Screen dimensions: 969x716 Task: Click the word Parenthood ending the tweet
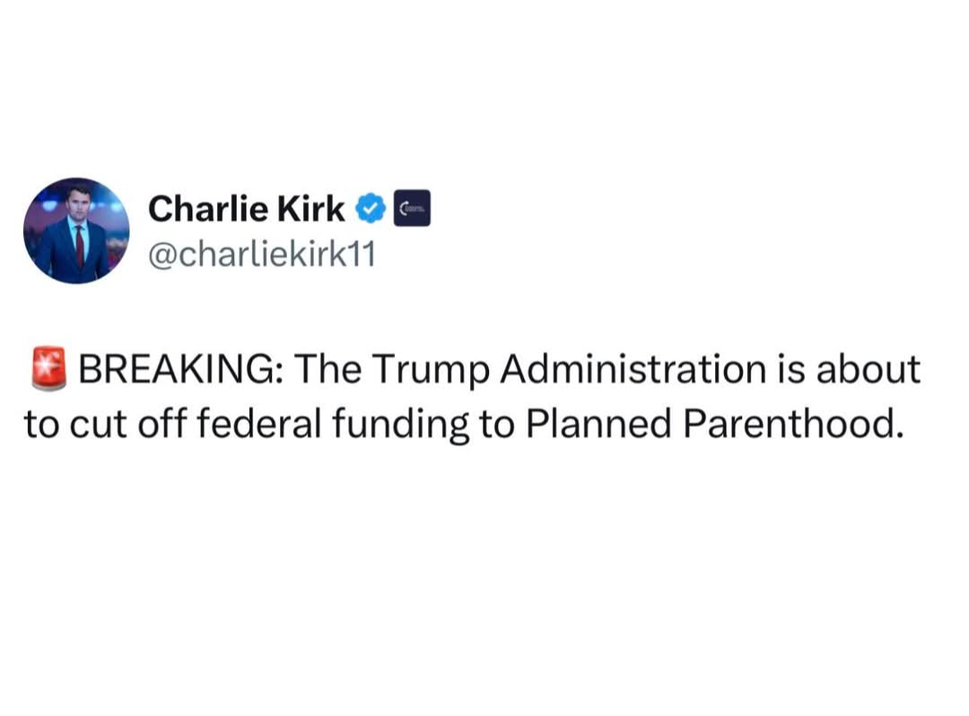(790, 424)
